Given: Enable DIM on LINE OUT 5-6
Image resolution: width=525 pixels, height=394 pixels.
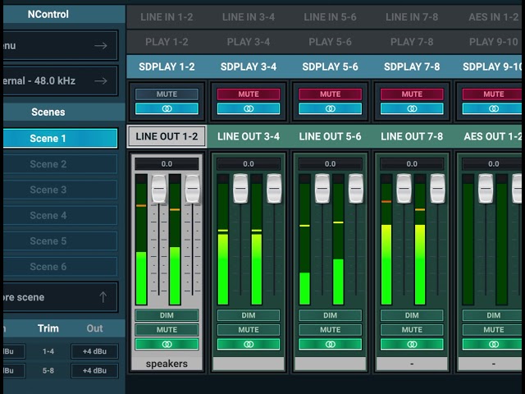Looking at the screenshot, I should [330, 315].
